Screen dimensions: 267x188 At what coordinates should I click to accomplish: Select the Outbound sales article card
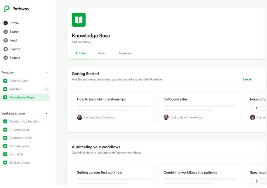pyautogui.click(x=200, y=108)
